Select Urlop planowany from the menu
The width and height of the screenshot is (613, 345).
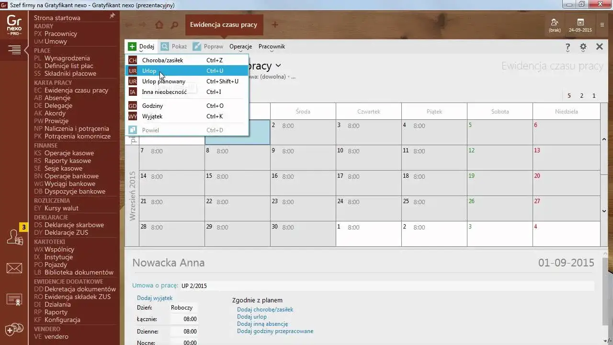(x=163, y=81)
